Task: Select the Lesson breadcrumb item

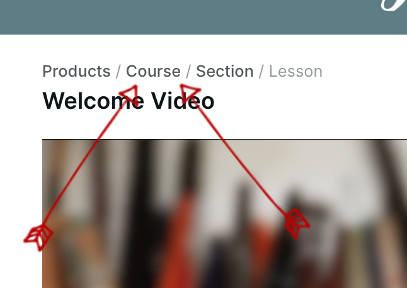Action: pos(295,71)
